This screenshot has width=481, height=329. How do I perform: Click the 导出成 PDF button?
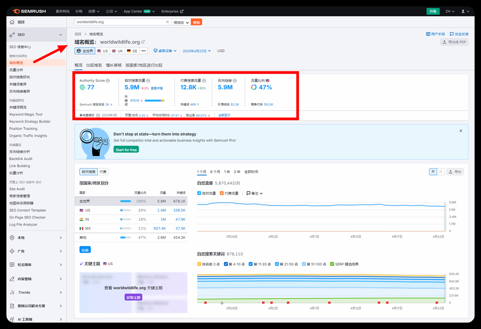tap(455, 42)
